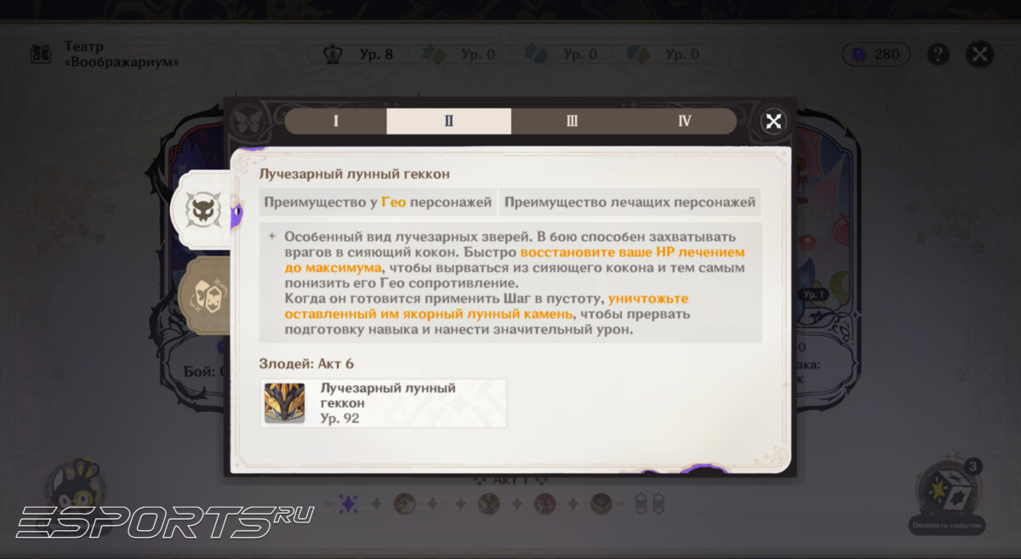Click the help question mark icon
This screenshot has height=559, width=1021.
pos(938,54)
